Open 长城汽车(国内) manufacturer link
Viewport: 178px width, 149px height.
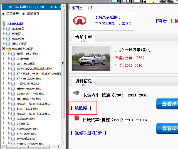pyautogui.click(x=108, y=17)
